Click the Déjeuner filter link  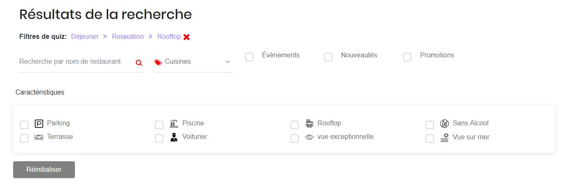tap(85, 37)
